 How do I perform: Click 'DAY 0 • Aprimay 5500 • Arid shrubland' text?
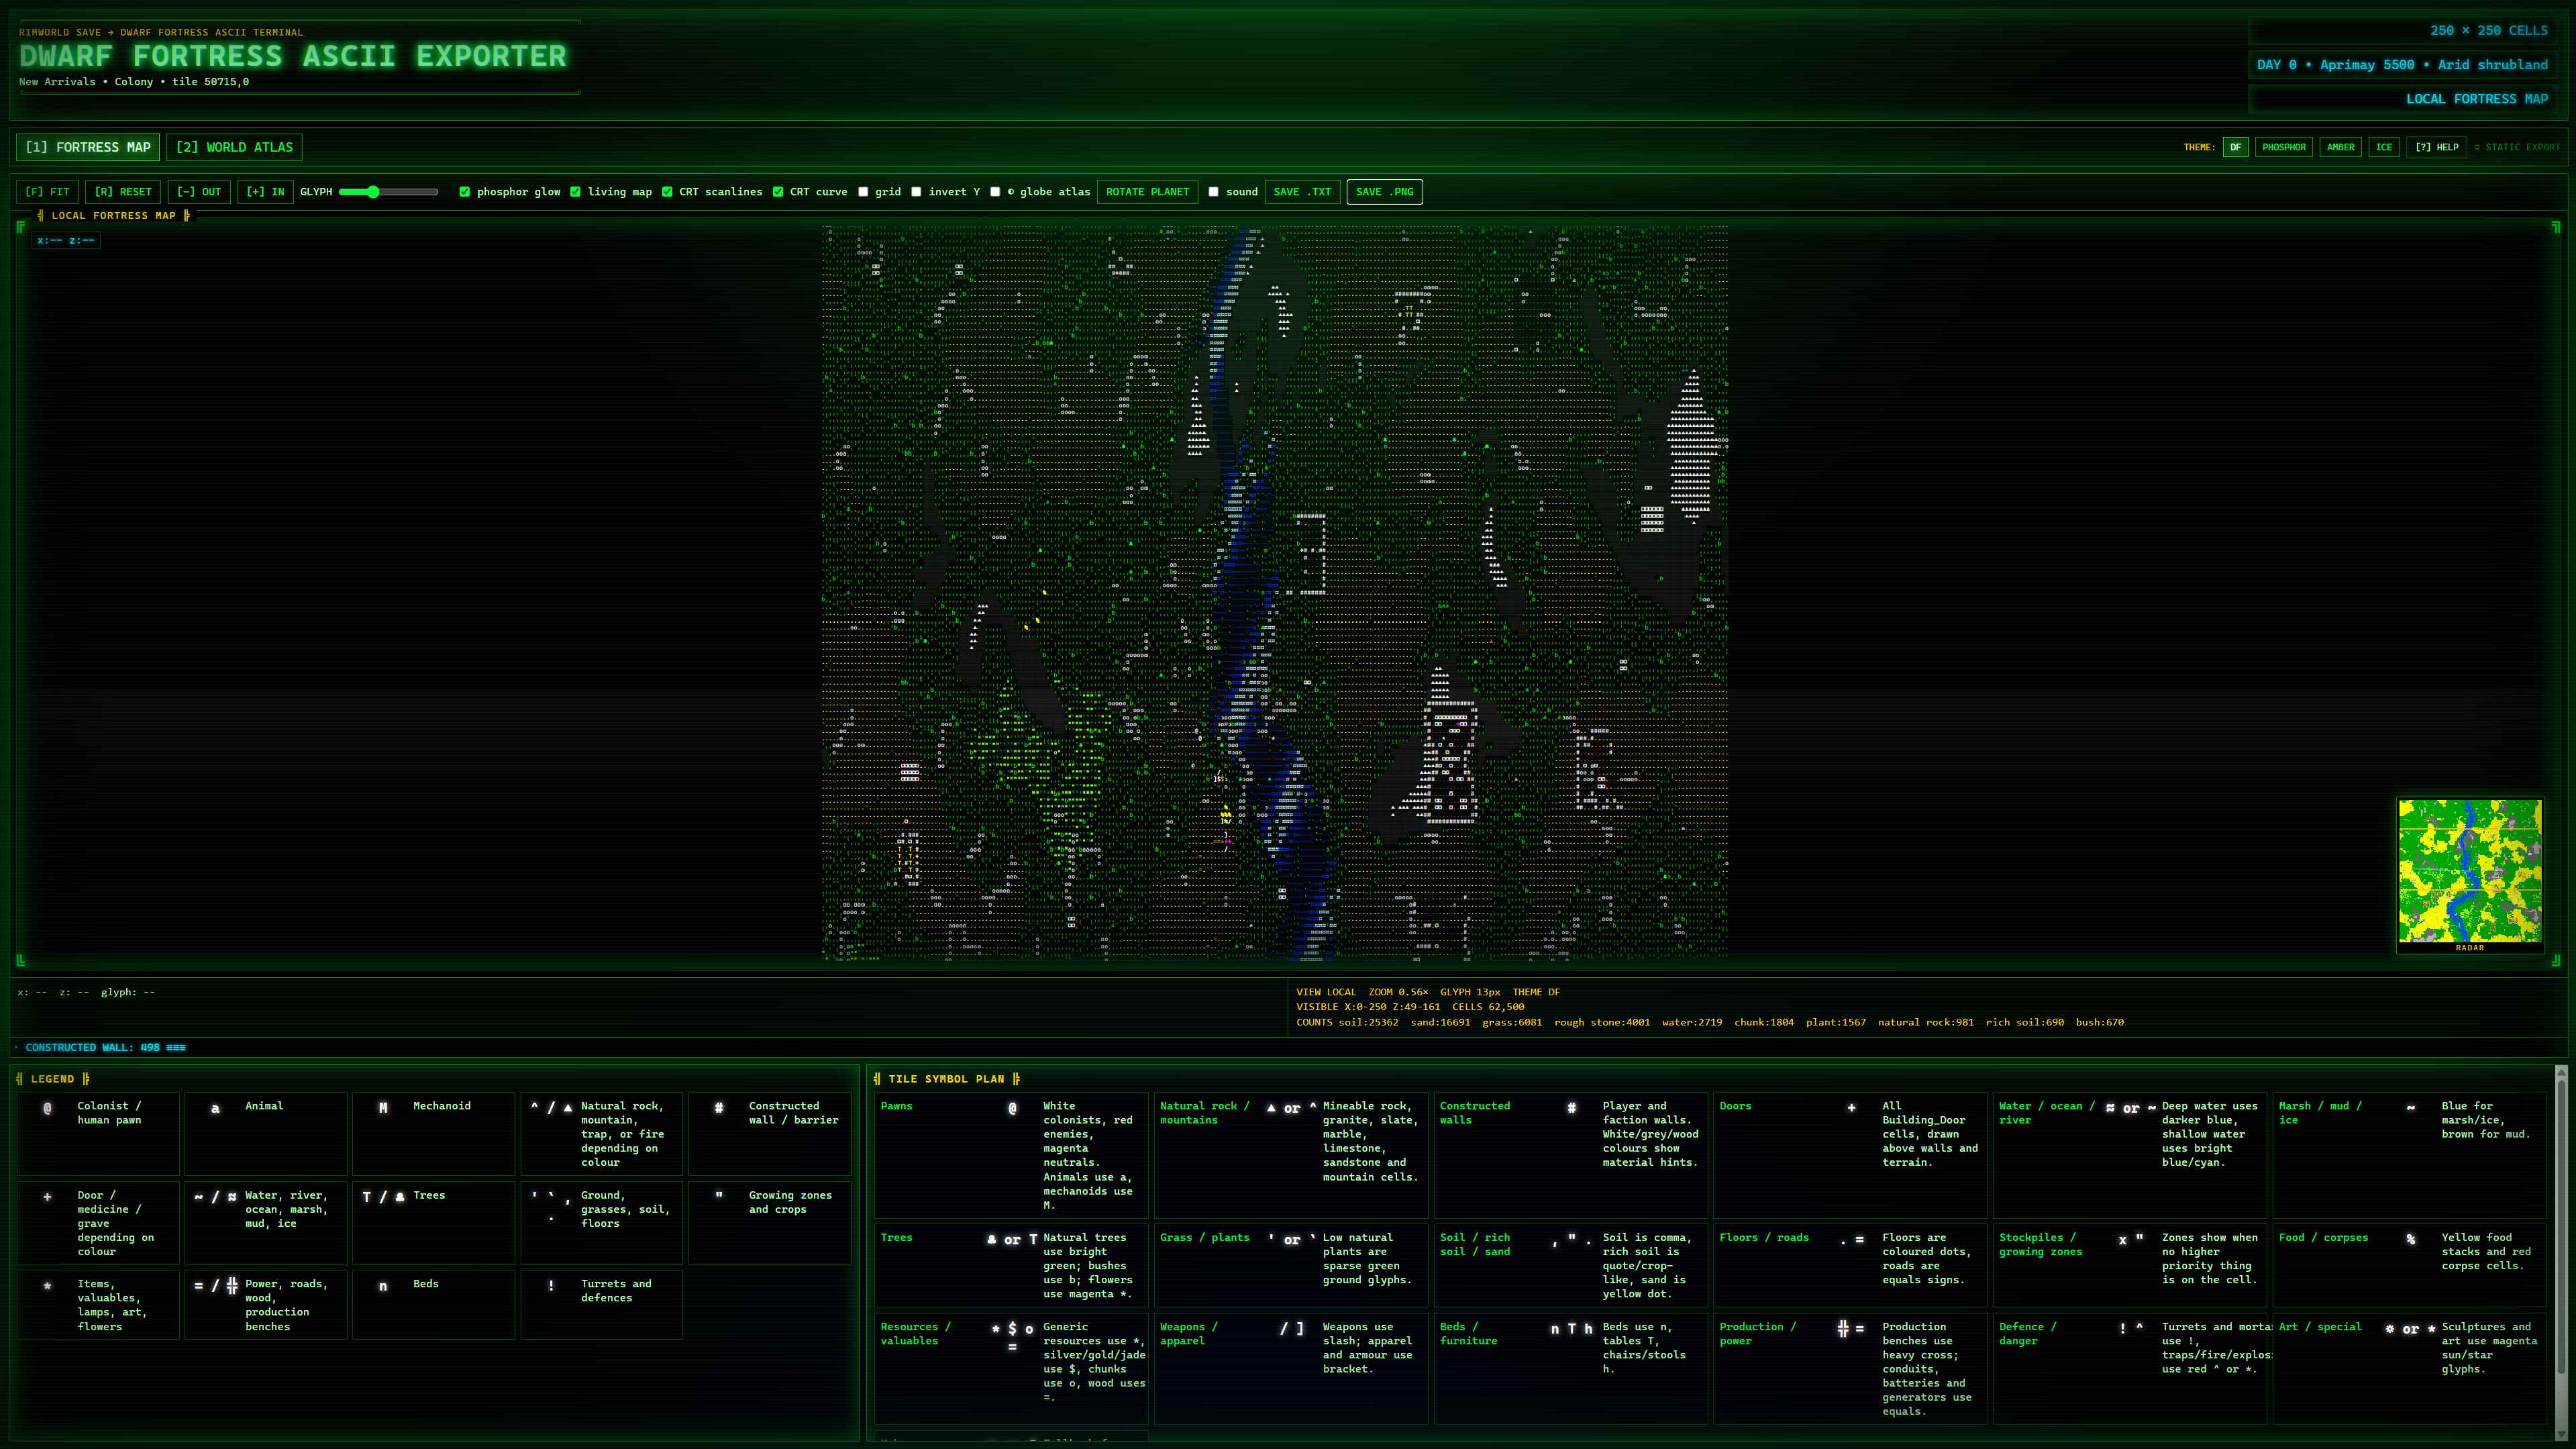[x=2402, y=65]
